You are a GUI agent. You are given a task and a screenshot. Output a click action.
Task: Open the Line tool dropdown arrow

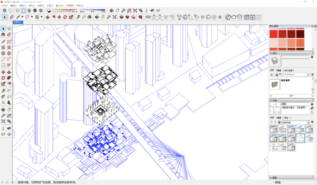pyautogui.click(x=22, y=17)
